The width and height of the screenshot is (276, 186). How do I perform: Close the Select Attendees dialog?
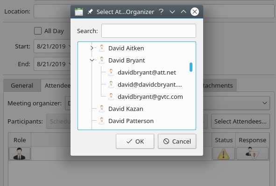pos(195,12)
